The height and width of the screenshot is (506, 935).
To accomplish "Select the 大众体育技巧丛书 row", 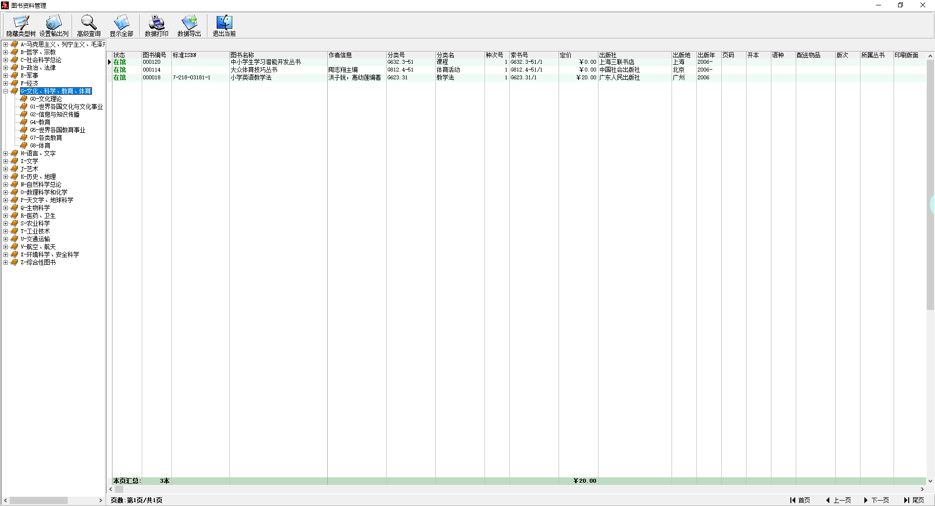I will click(519, 70).
